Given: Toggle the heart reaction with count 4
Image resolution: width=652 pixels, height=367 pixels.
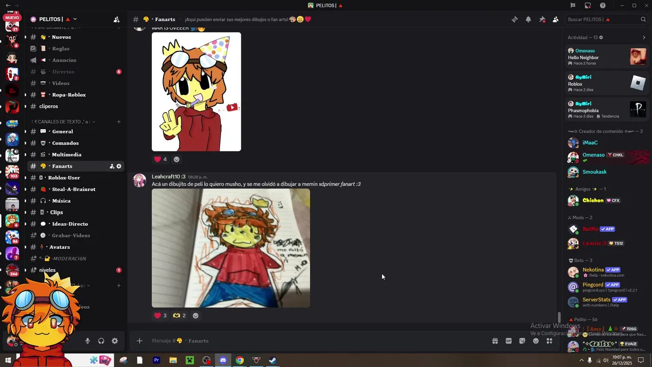Looking at the screenshot, I should 160,159.
